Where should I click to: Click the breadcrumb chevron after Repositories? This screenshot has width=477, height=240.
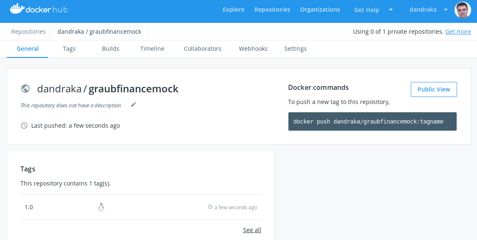pos(52,31)
